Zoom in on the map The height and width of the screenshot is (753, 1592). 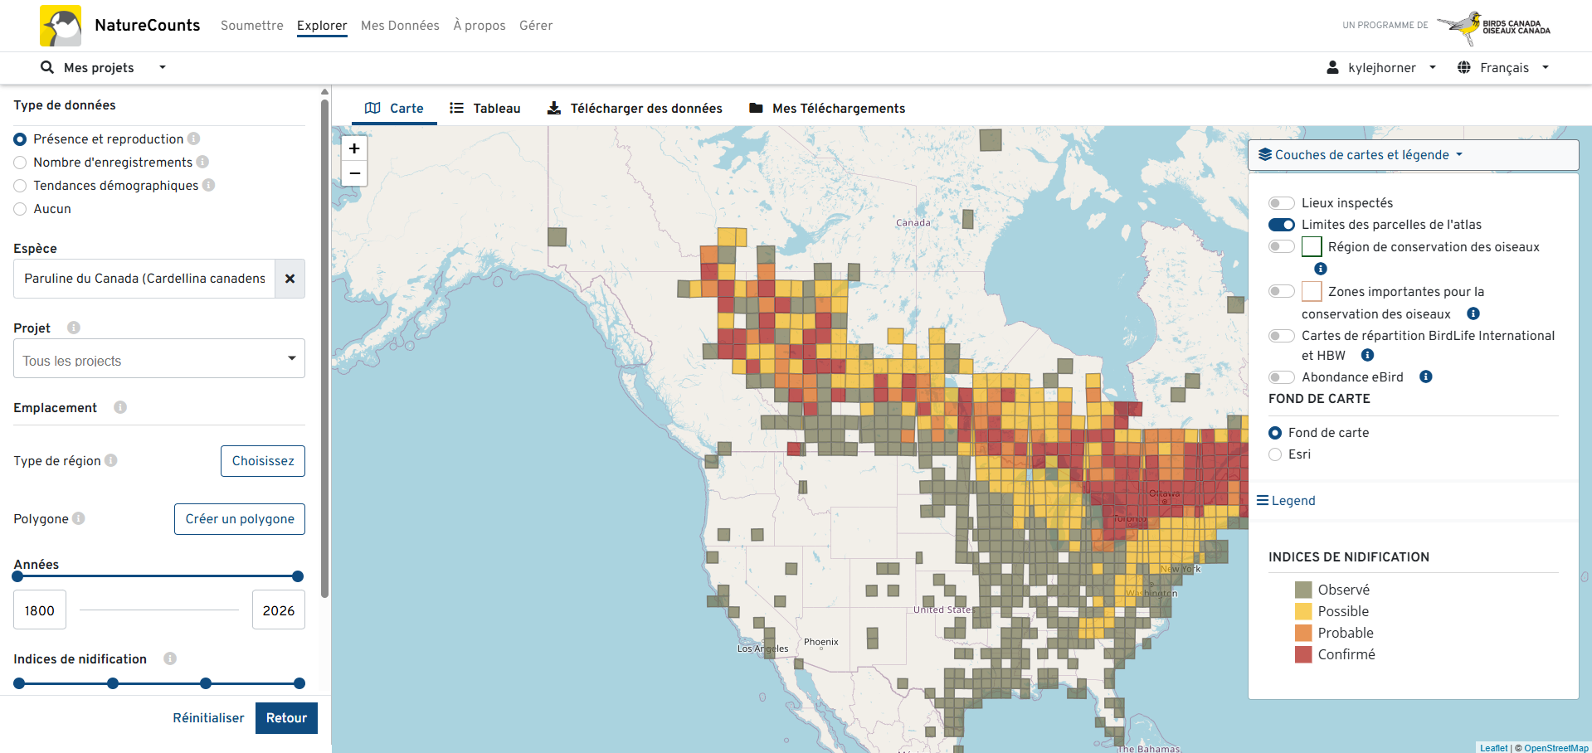[354, 148]
